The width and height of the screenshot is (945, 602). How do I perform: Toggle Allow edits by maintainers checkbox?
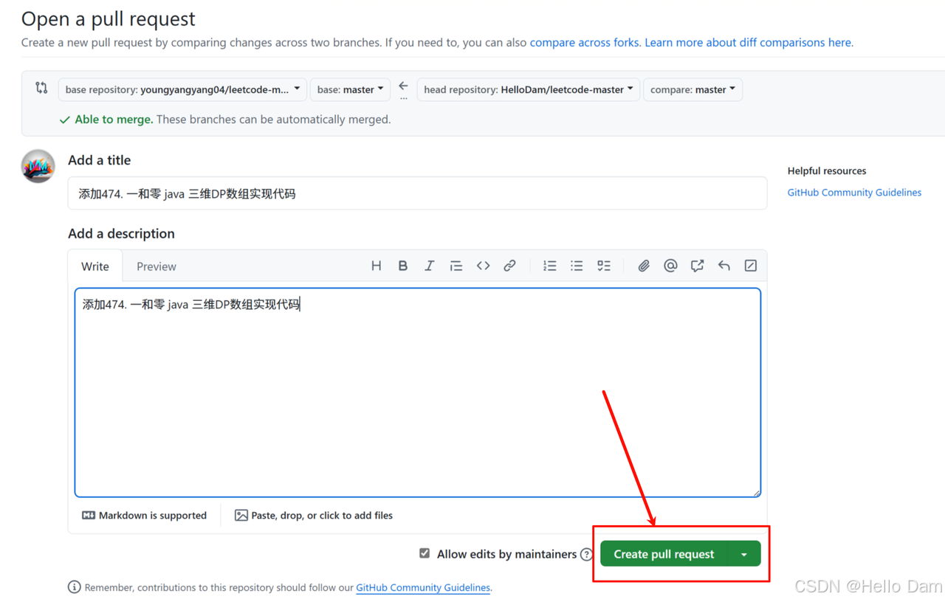pos(425,553)
